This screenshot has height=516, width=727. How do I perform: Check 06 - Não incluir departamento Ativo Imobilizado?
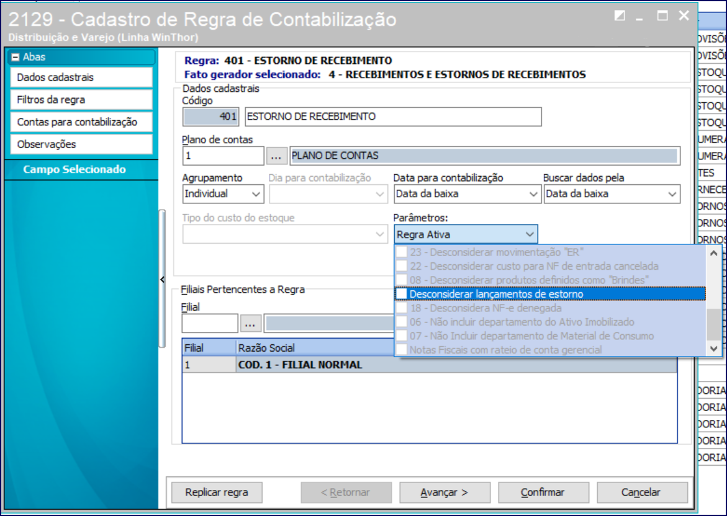click(402, 322)
